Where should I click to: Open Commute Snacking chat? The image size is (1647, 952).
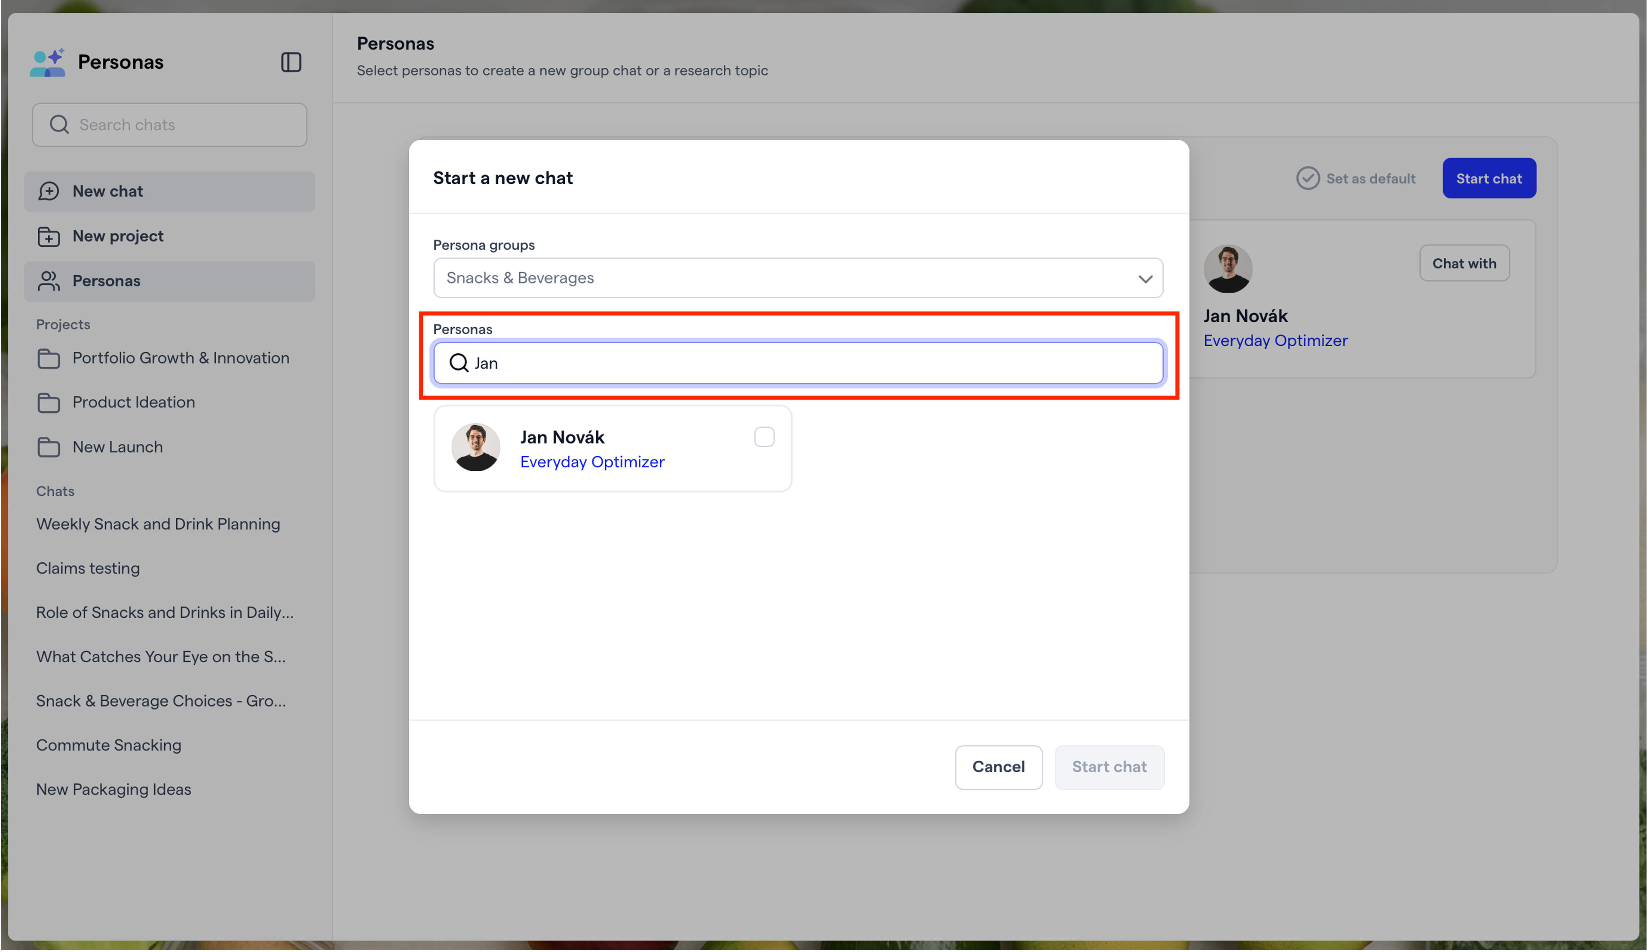109,745
